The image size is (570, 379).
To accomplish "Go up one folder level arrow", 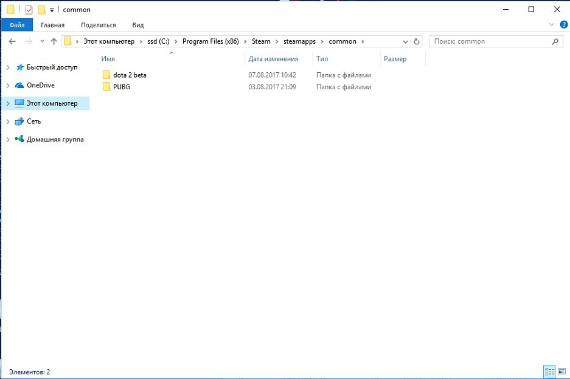I will click(x=54, y=41).
